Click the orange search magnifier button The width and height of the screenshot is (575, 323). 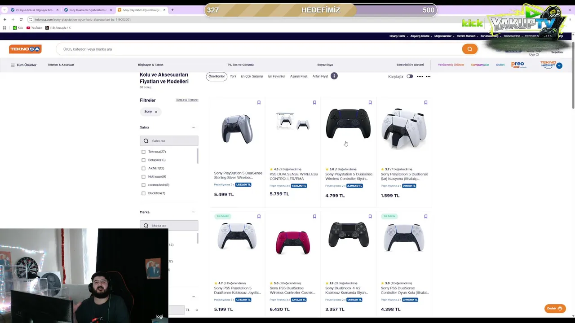coord(469,49)
